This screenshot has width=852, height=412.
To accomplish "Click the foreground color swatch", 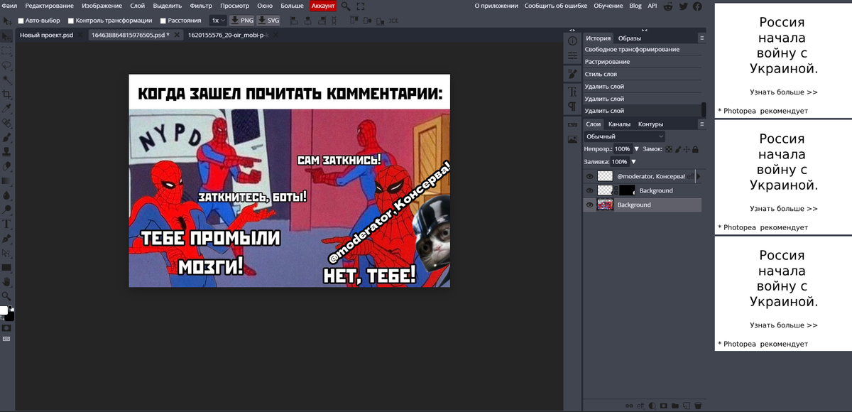I will pyautogui.click(x=4, y=310).
